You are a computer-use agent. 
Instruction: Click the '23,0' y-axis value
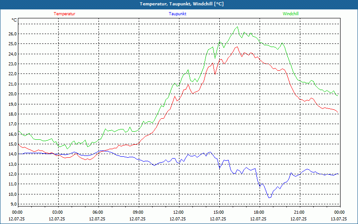pyautogui.click(x=13, y=64)
